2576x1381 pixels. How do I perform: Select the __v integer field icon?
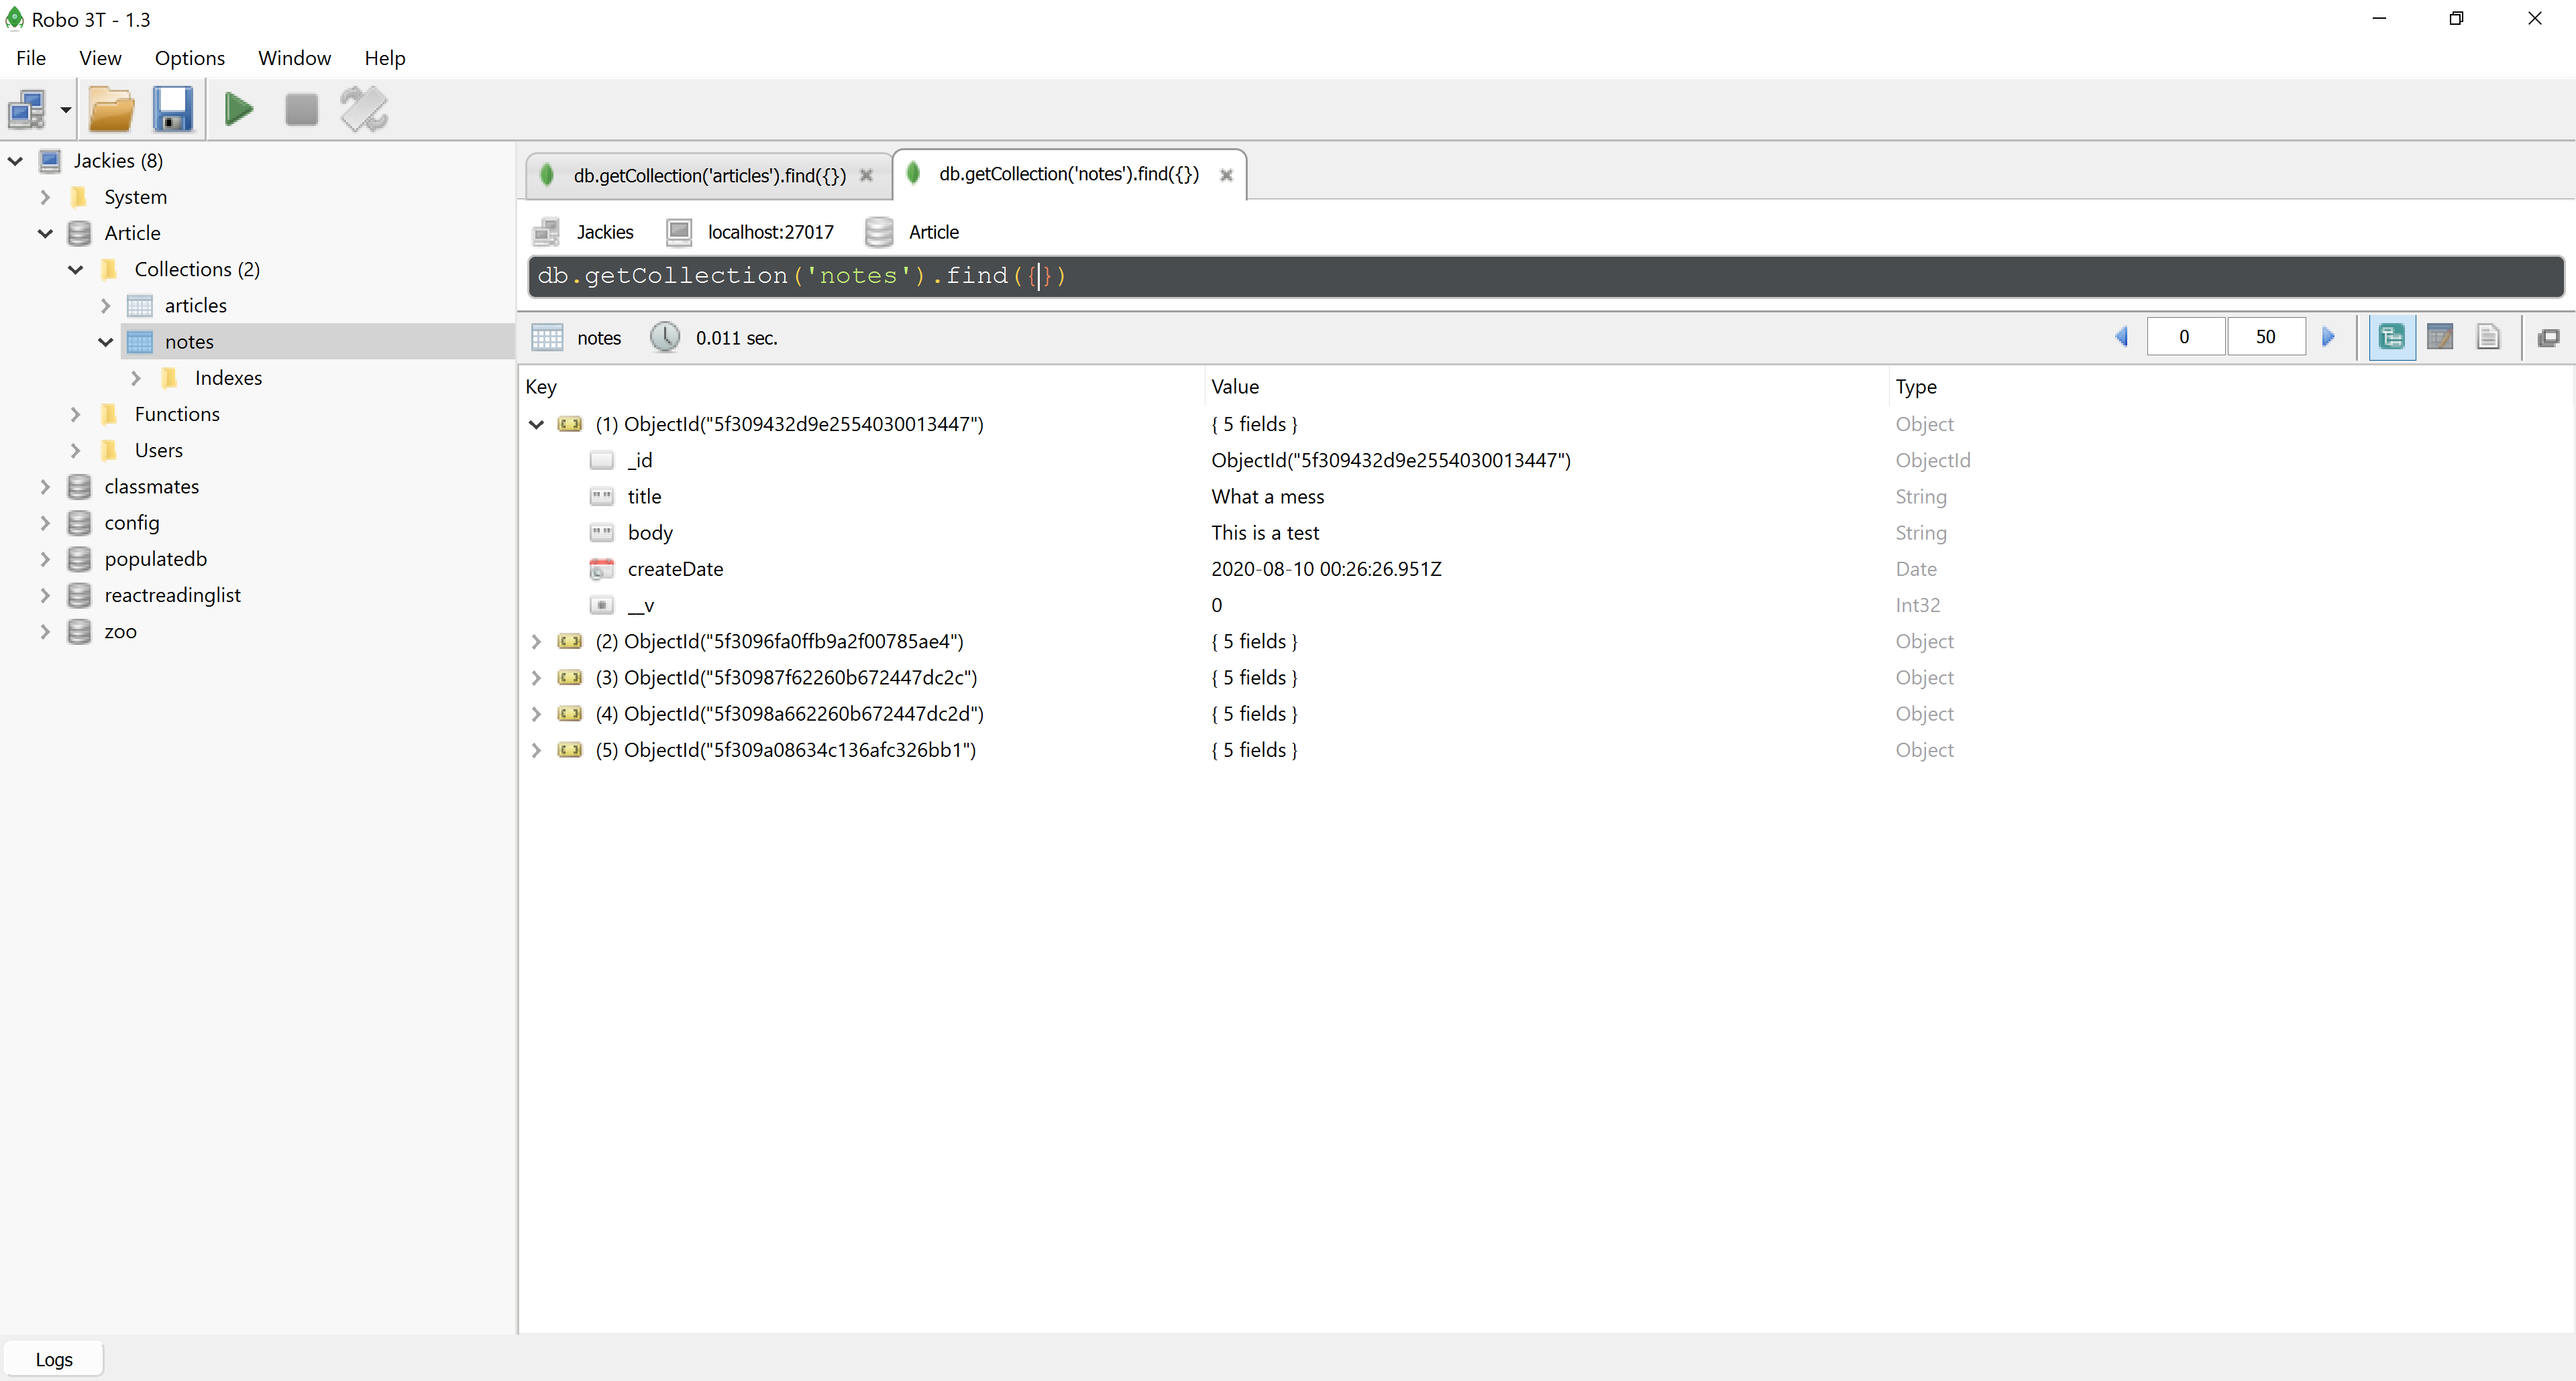601,605
